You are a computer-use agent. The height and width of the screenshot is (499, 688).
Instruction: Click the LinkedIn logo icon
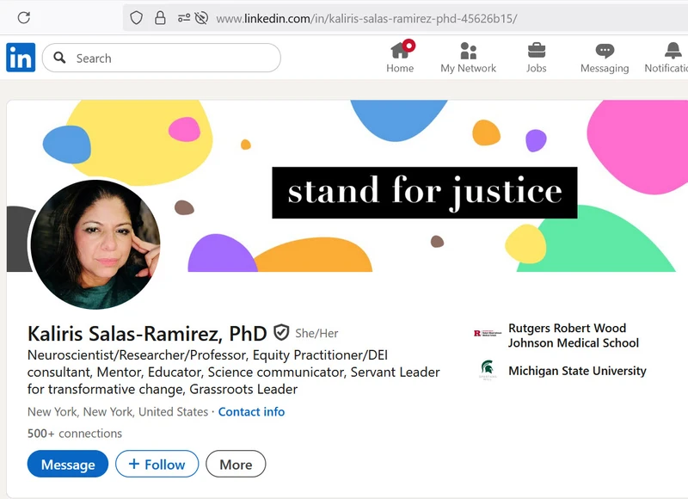click(21, 58)
